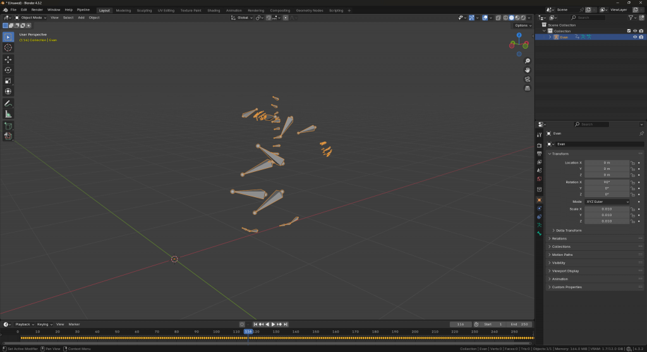Open the Physics properties tab
This screenshot has height=352, width=647.
point(540,209)
